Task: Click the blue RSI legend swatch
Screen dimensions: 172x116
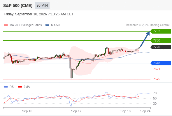Action: pyautogui.click(x=6, y=87)
